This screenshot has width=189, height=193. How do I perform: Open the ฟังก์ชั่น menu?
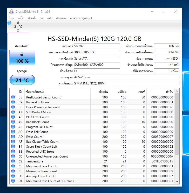[32, 18]
